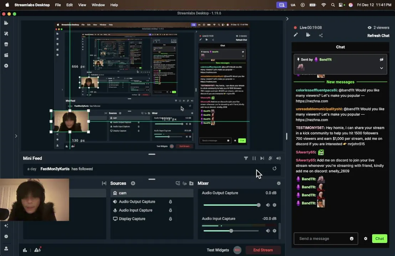Click End Stream button
Viewport: 395px width, 256px height.
pyautogui.click(x=263, y=250)
